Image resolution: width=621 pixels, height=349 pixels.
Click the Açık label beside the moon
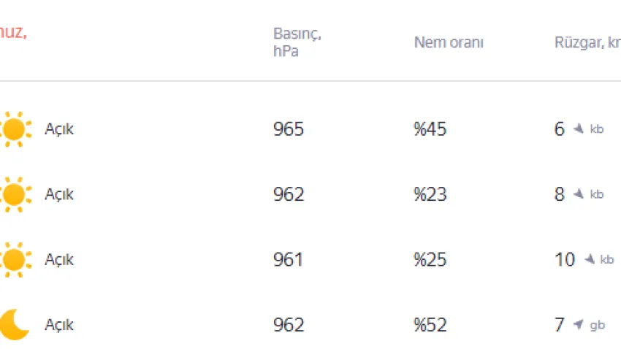pyautogui.click(x=59, y=324)
